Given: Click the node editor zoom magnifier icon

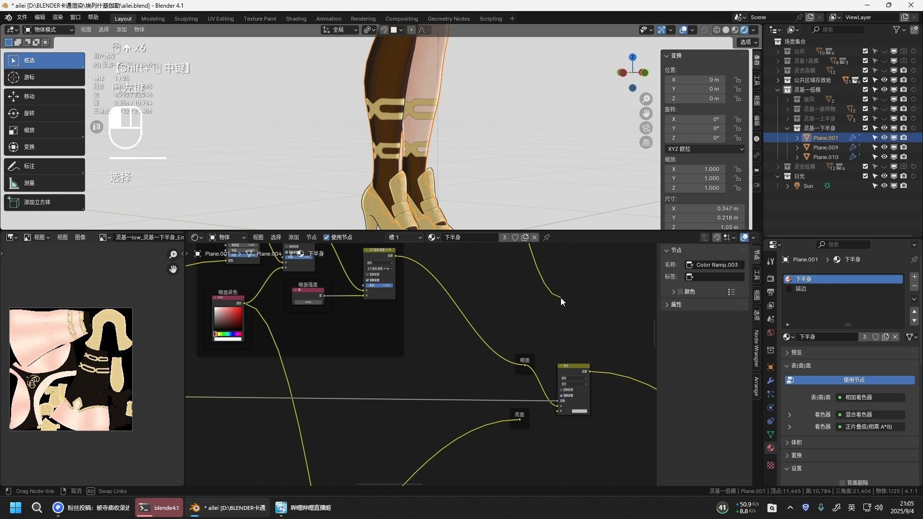Looking at the screenshot, I should (x=173, y=255).
